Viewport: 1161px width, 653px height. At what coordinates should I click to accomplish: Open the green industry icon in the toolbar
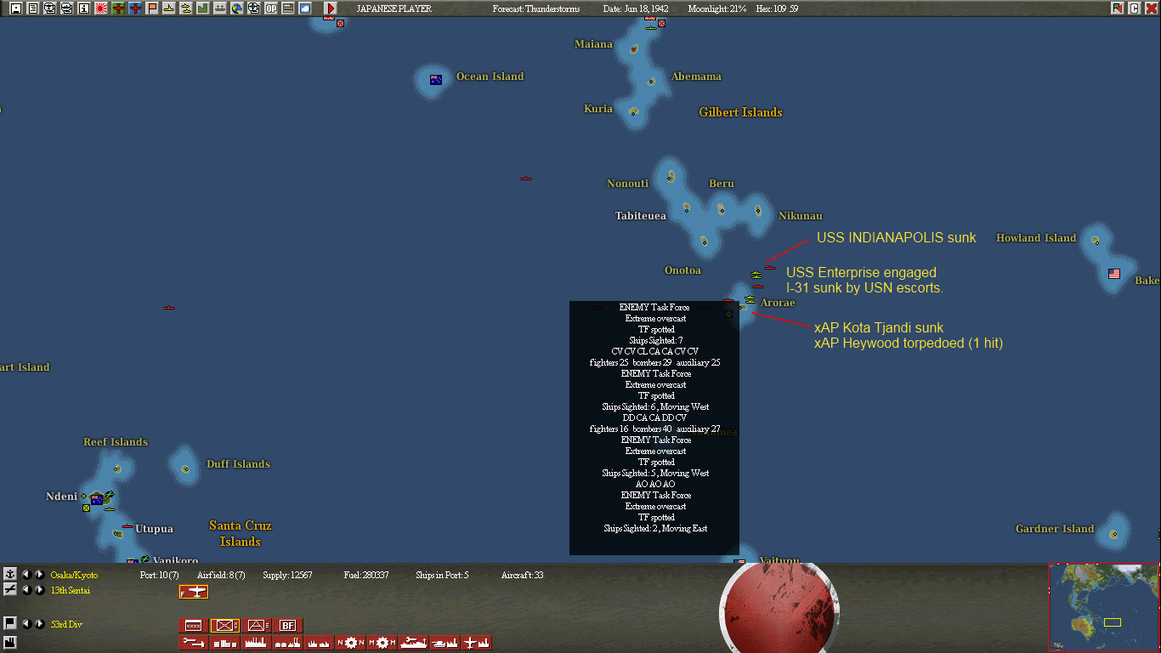(202, 9)
